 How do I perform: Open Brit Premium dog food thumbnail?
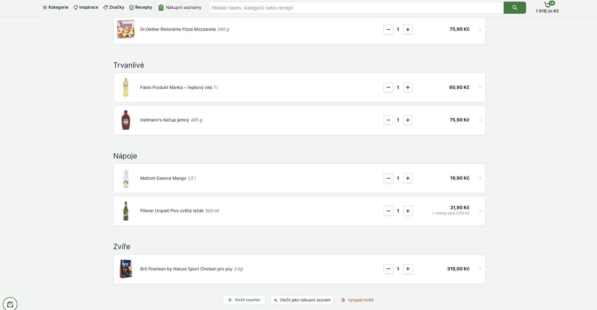click(126, 269)
